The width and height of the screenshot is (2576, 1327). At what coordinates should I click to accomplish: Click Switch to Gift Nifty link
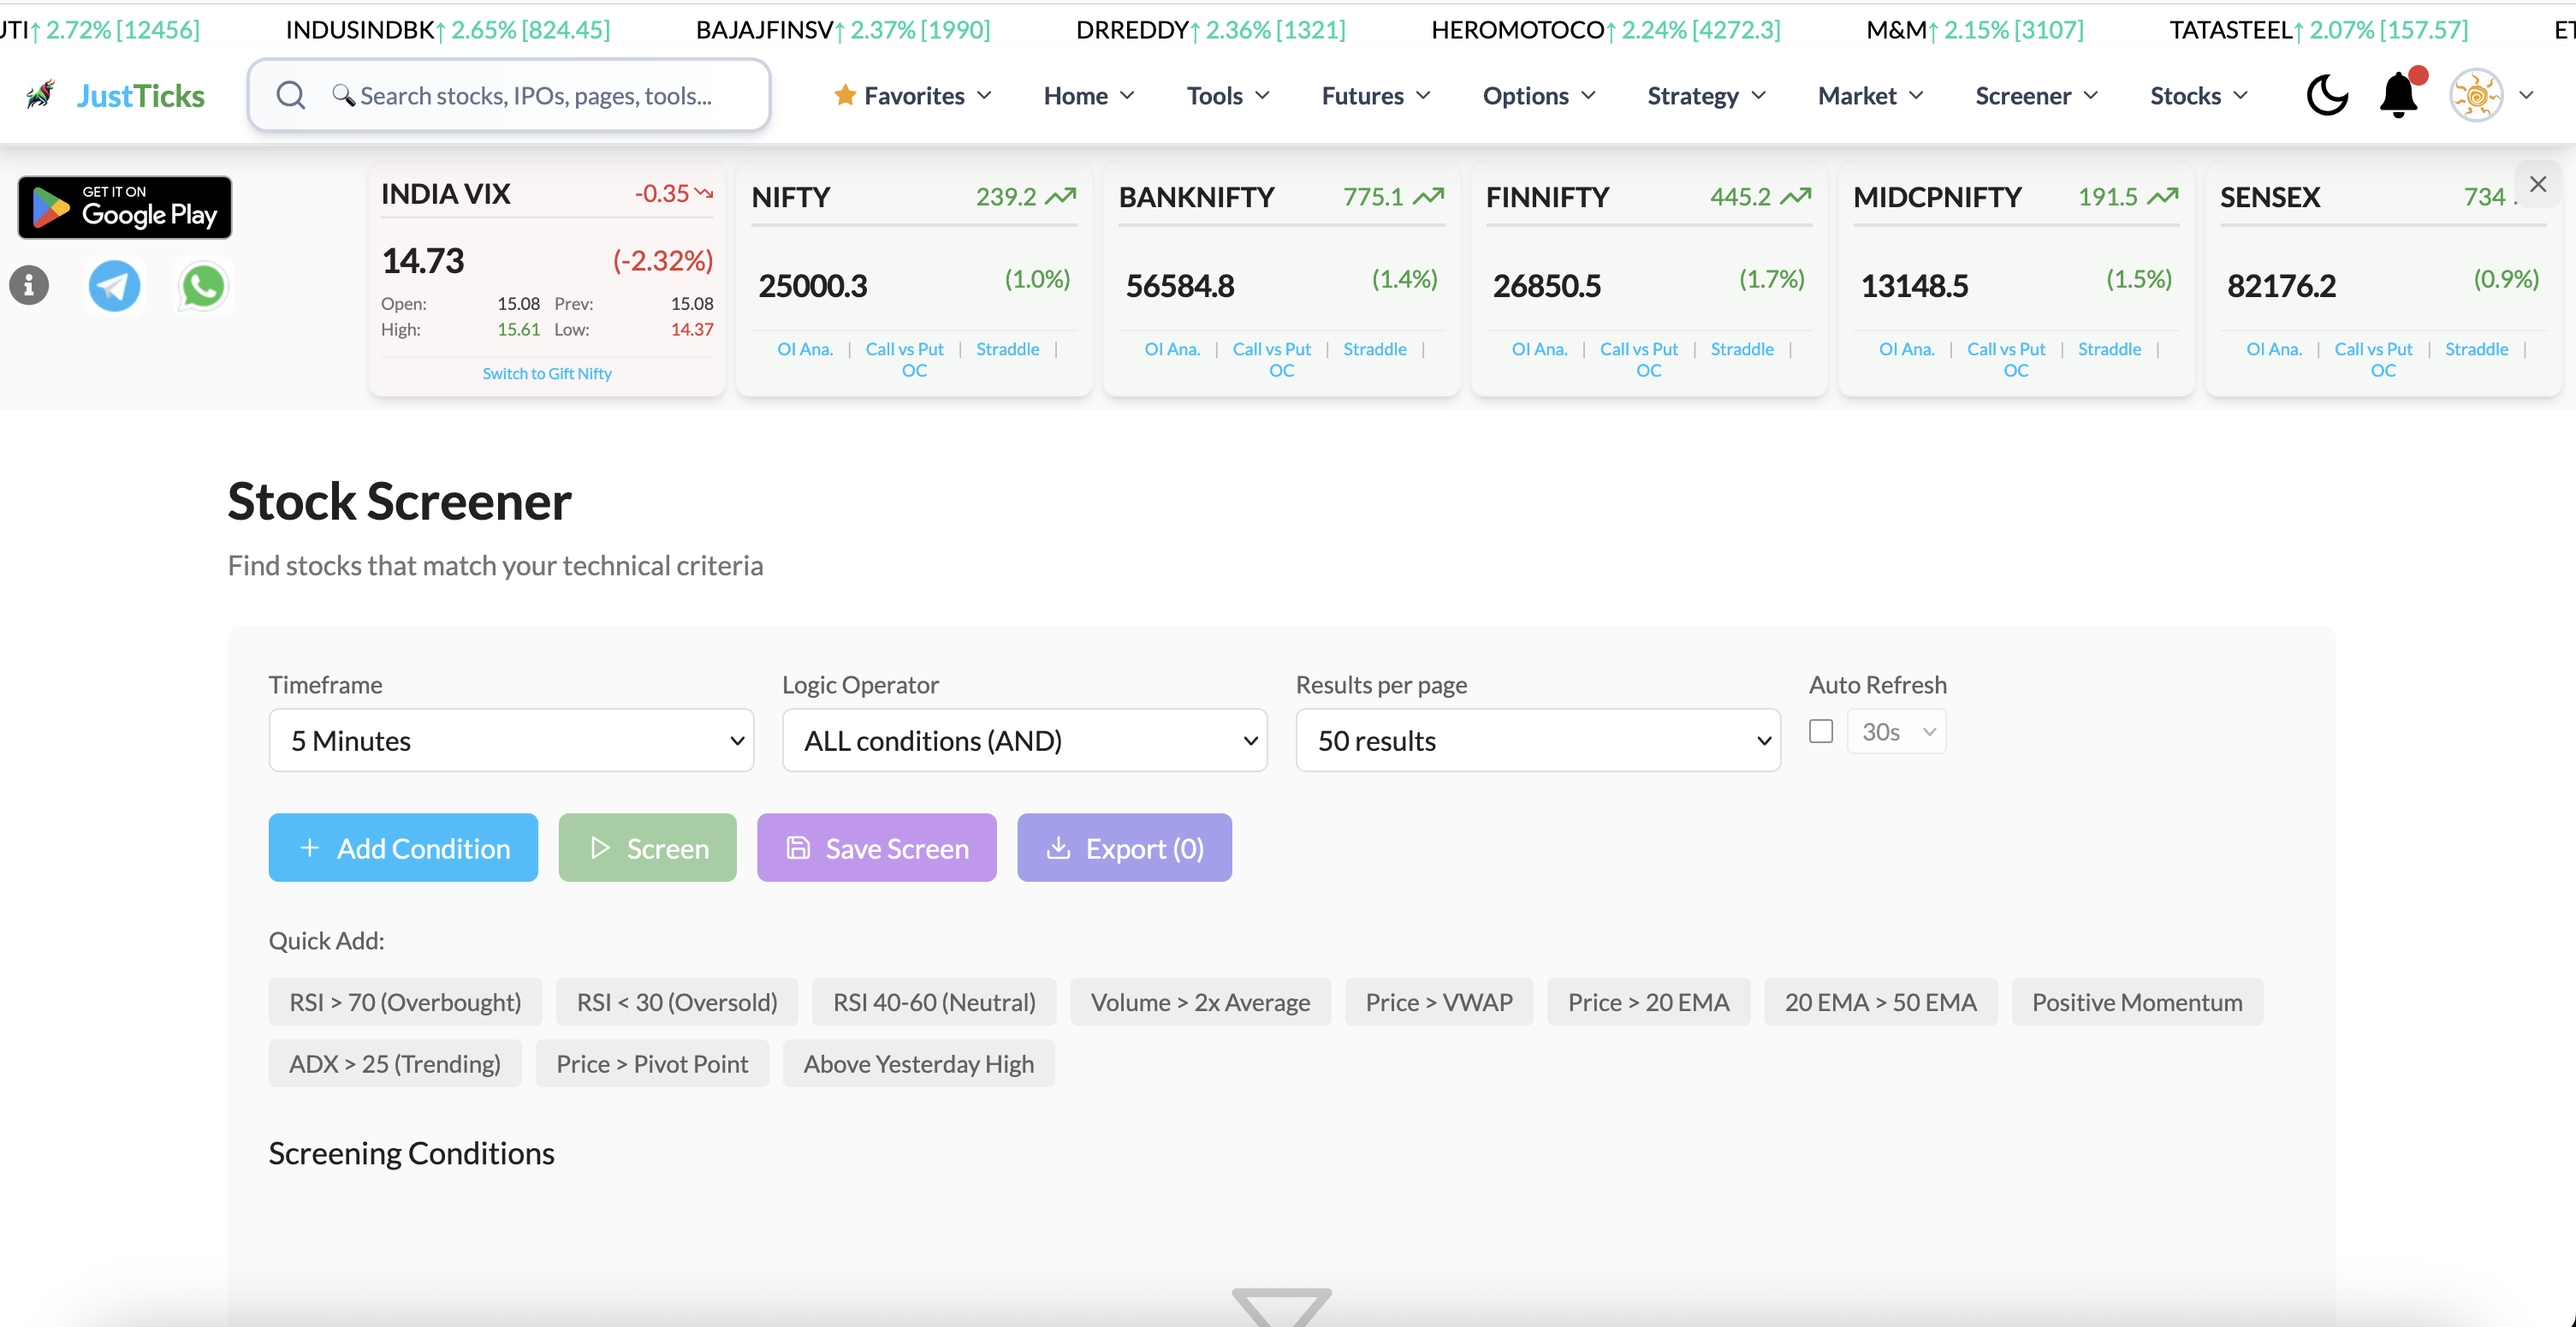(546, 374)
